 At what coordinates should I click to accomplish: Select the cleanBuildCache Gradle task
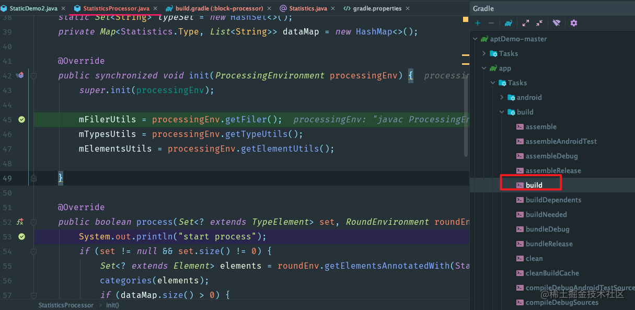click(x=552, y=273)
